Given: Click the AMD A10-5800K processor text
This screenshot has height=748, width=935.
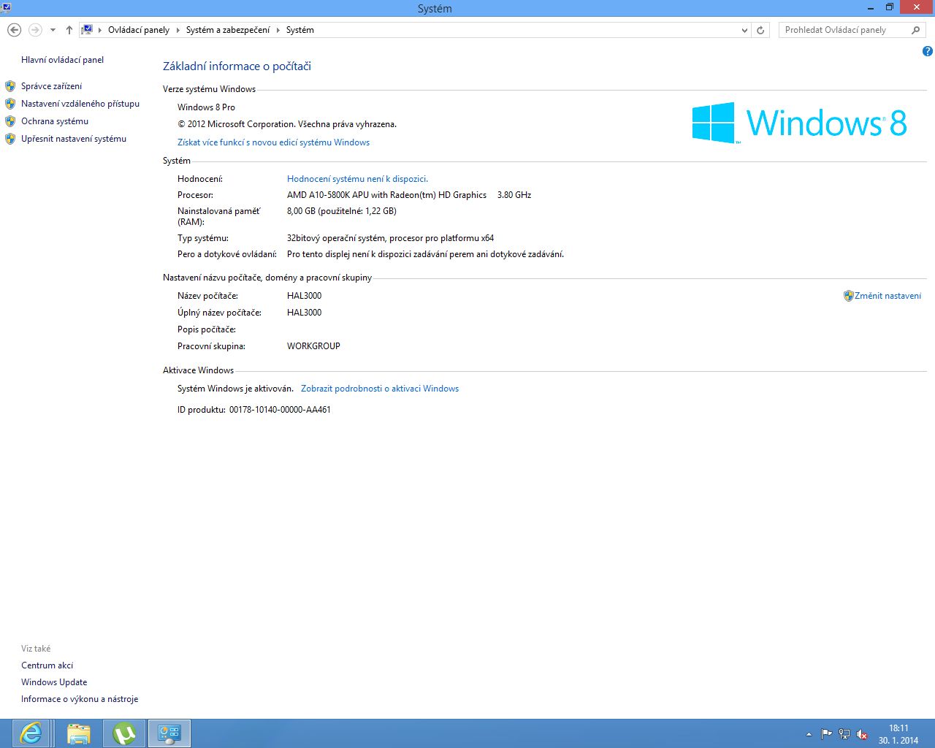Looking at the screenshot, I should tap(386, 195).
